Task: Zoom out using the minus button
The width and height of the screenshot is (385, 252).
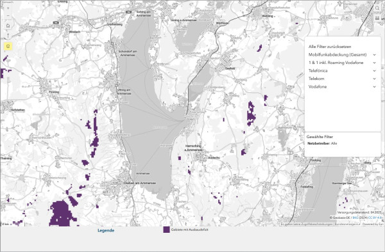Action: [x=8, y=16]
